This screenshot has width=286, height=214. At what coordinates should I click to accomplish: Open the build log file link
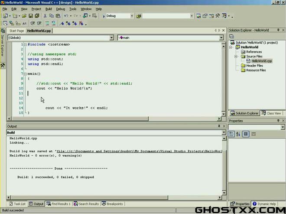tap(140, 151)
